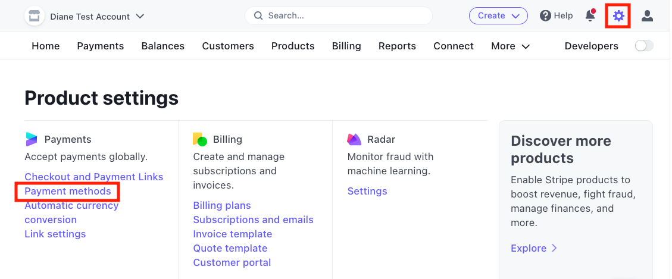672x279 pixels.
Task: Click the Explore link for more products
Action: point(533,248)
